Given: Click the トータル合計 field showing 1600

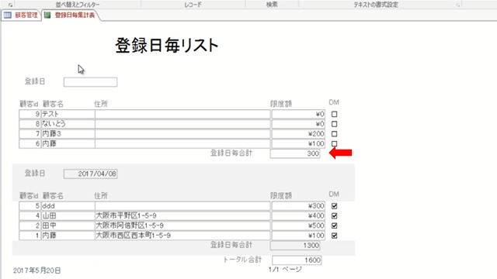Looking at the screenshot, I should [x=297, y=260].
